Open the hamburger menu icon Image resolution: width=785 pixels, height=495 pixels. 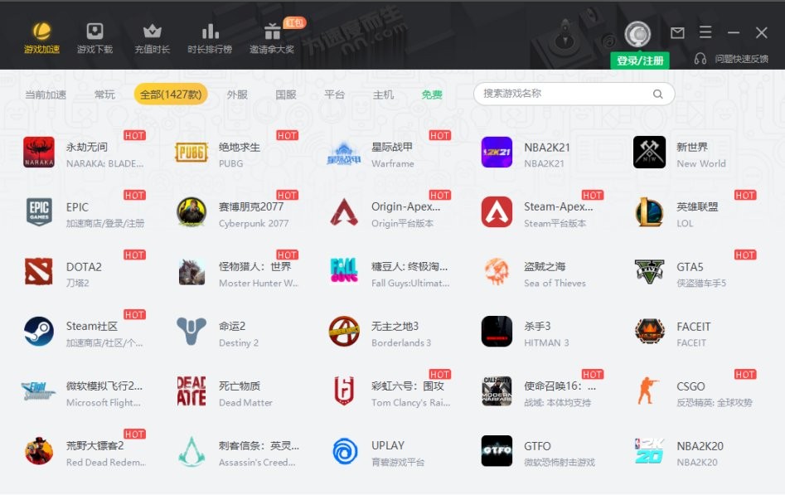(x=705, y=33)
